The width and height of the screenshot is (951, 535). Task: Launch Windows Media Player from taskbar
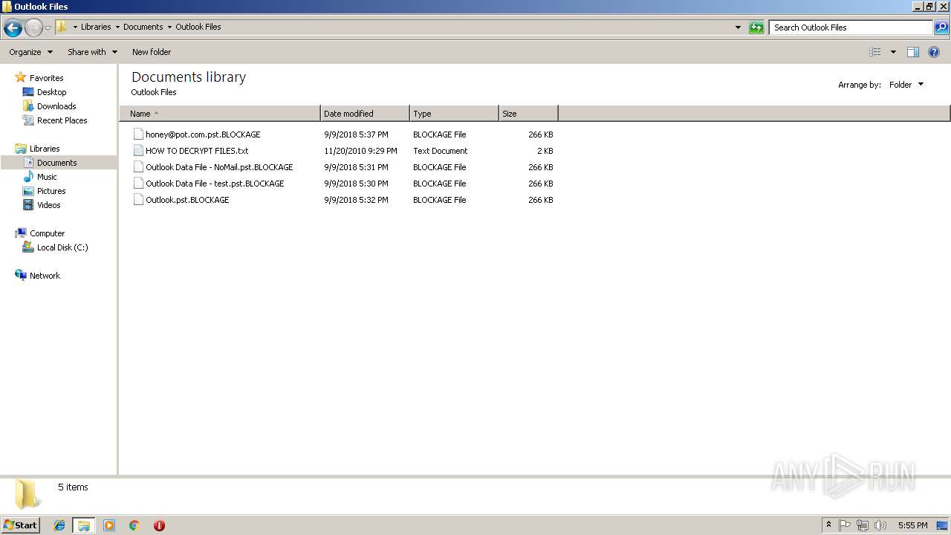(109, 525)
